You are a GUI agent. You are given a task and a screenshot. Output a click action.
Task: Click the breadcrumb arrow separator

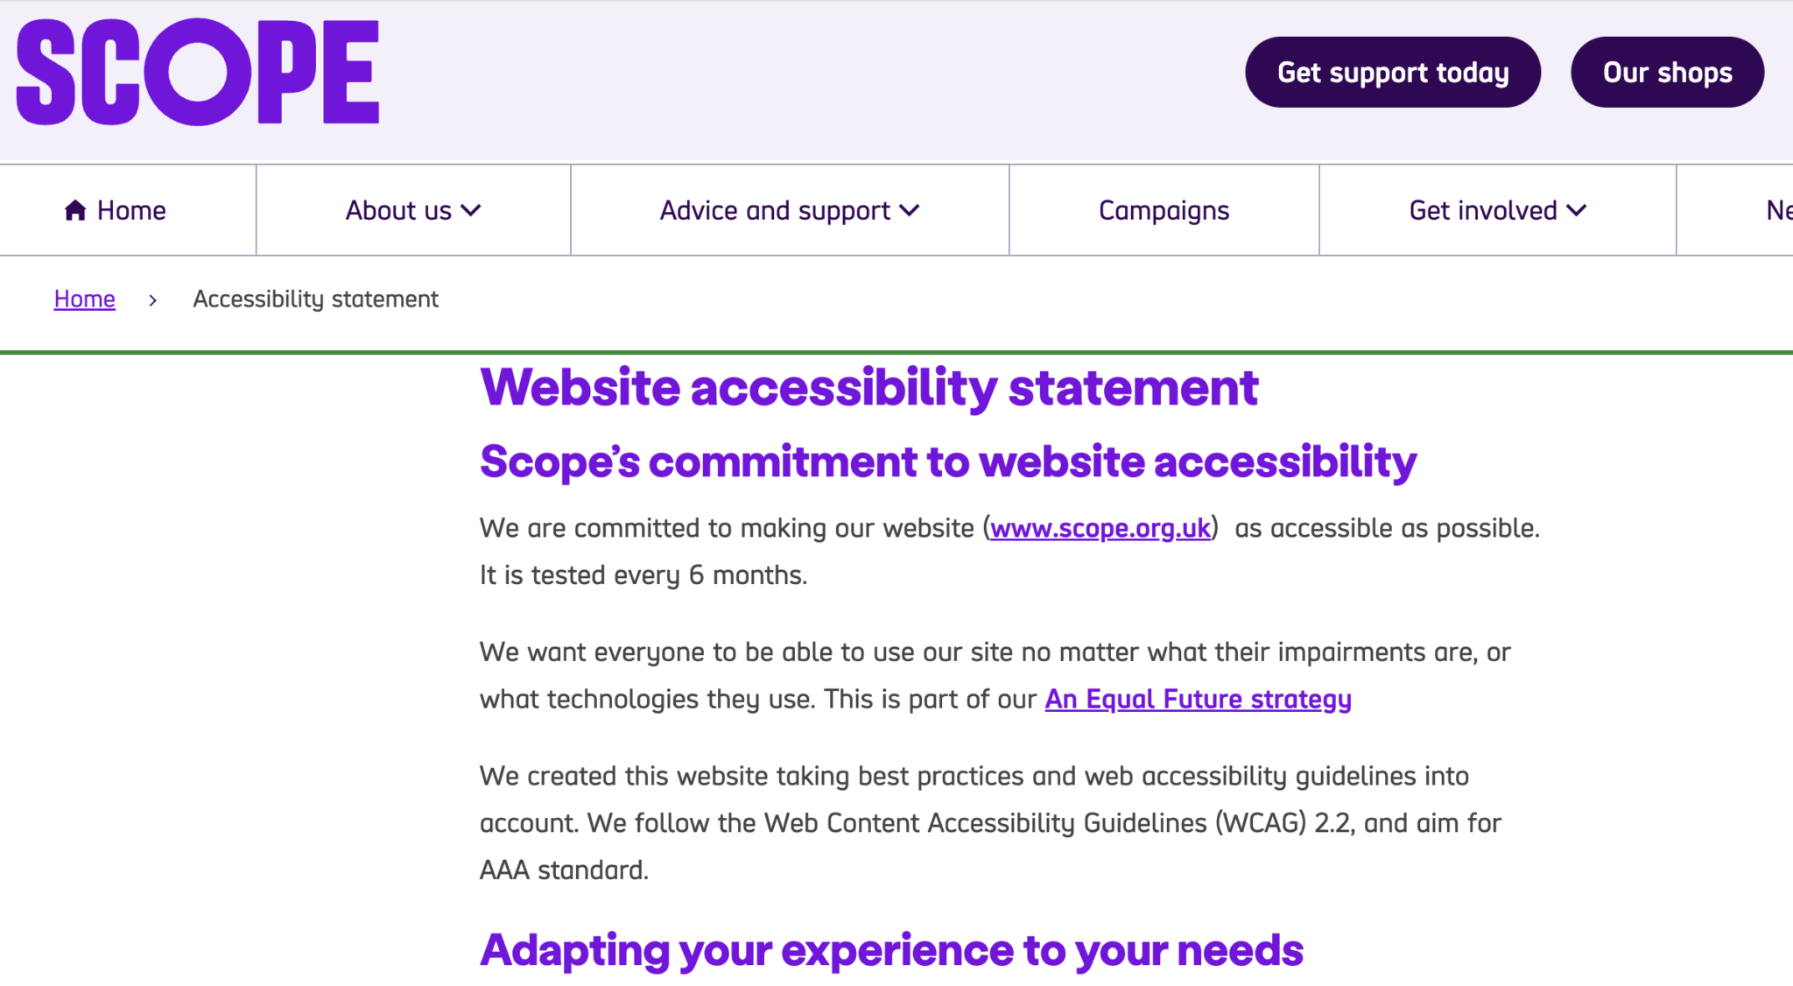[153, 299]
